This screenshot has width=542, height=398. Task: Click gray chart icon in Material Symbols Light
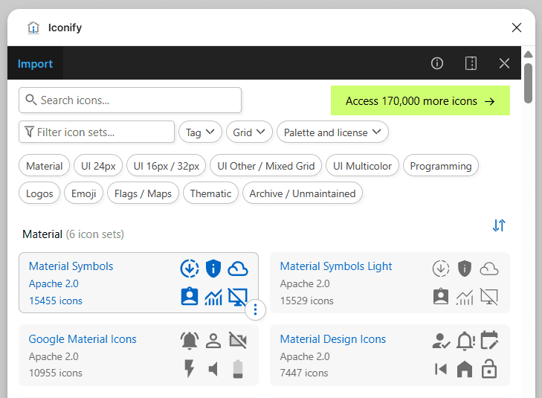click(465, 297)
